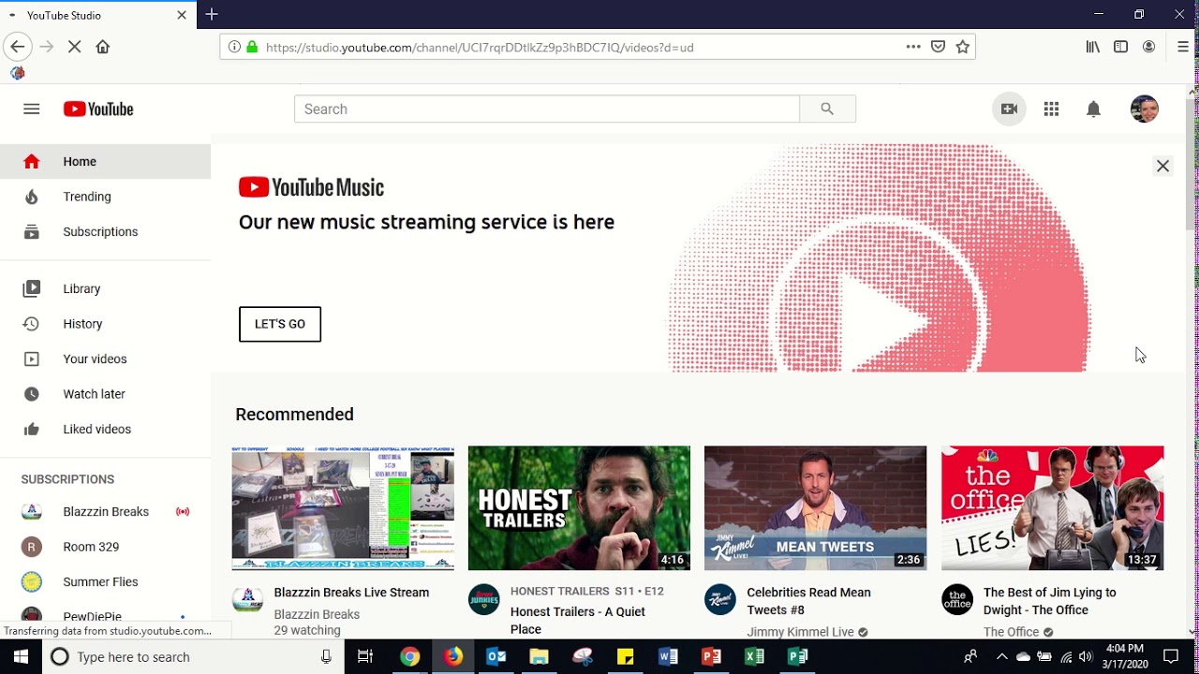1199x674 pixels.
Task: Click the search magnifier button
Action: (827, 109)
